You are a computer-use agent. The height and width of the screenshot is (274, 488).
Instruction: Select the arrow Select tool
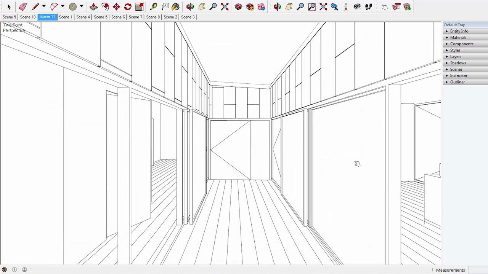click(x=9, y=6)
